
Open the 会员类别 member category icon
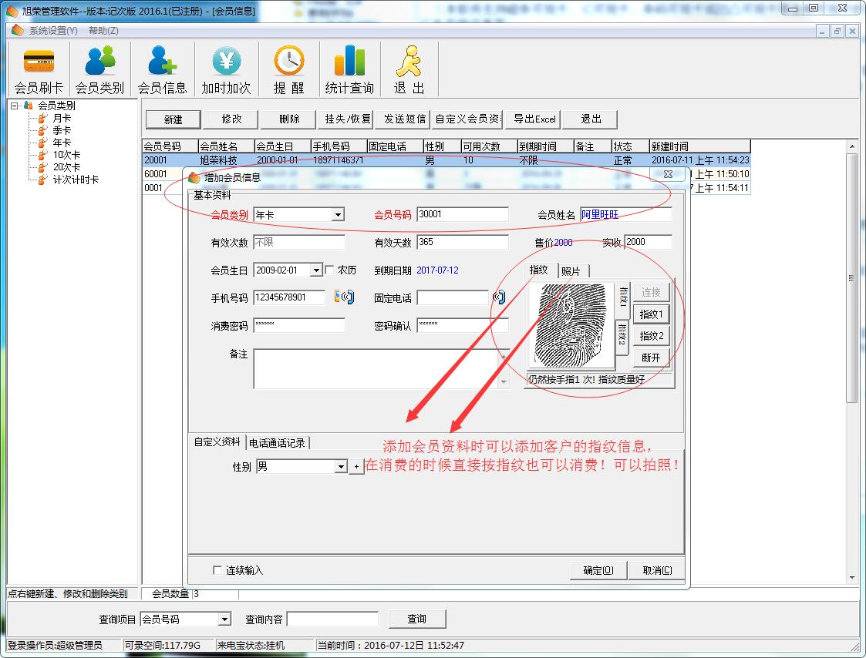coord(99,62)
